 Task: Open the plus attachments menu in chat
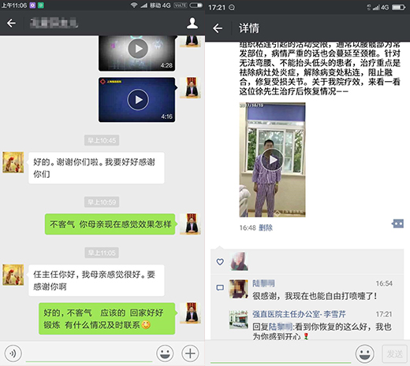pyautogui.click(x=190, y=353)
